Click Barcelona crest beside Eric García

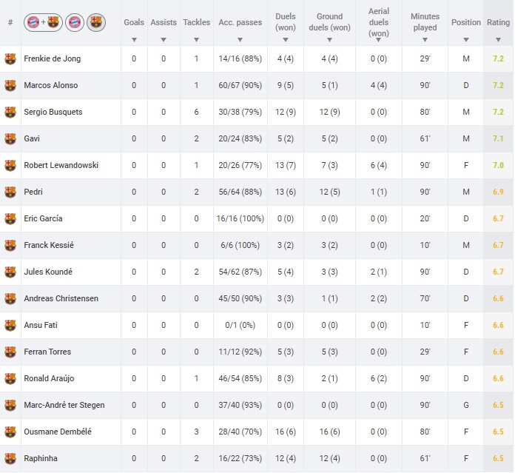pyautogui.click(x=10, y=218)
